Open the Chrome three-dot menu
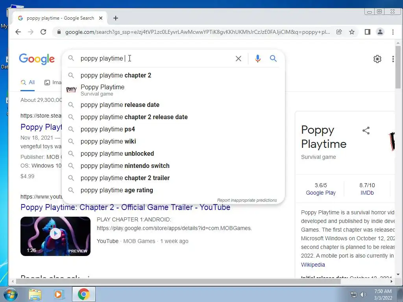 coord(393,32)
